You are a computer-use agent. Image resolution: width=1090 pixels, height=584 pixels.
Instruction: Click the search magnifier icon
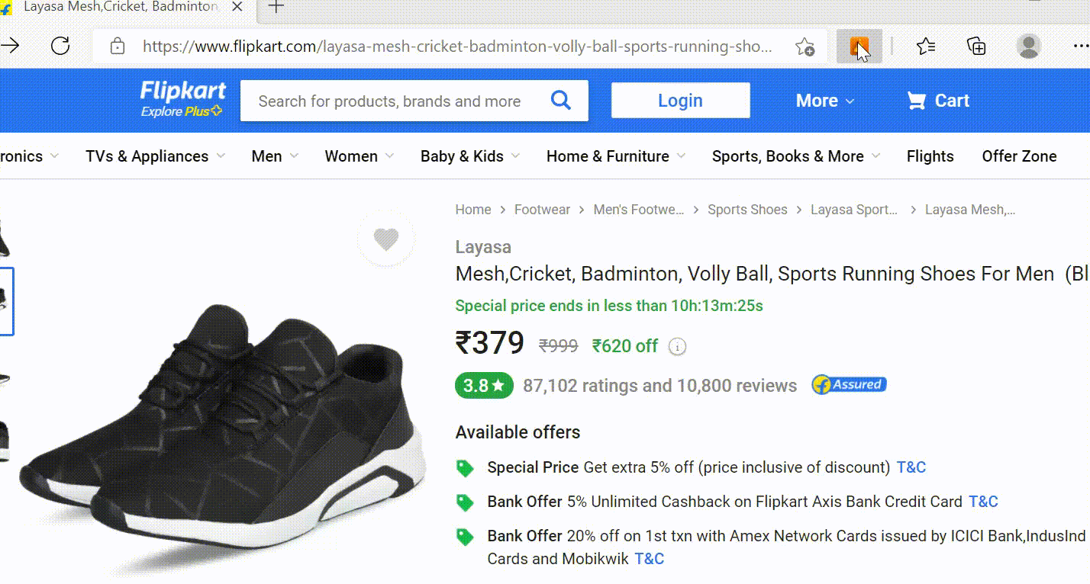coord(561,100)
